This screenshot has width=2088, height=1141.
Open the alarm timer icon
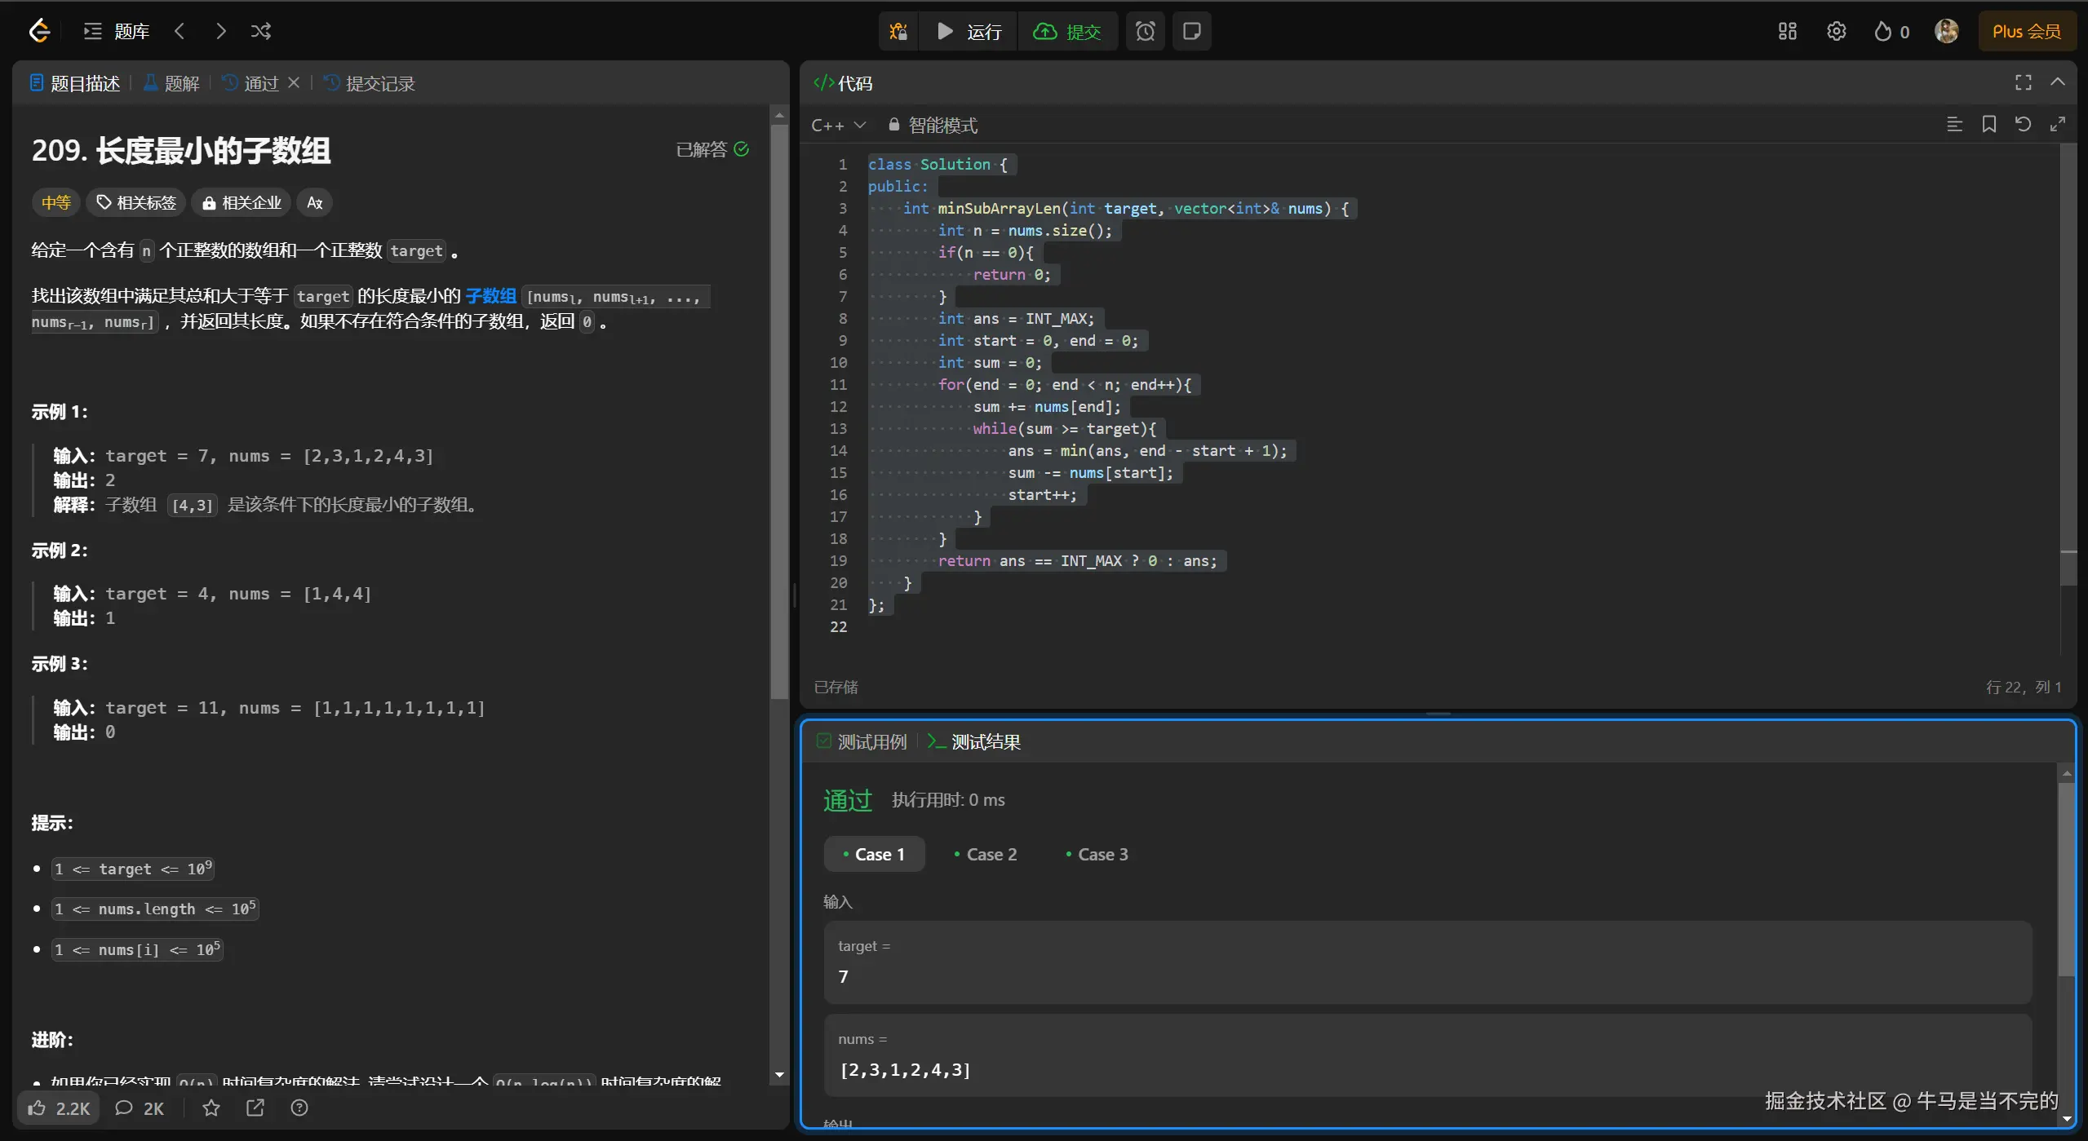click(x=1146, y=32)
